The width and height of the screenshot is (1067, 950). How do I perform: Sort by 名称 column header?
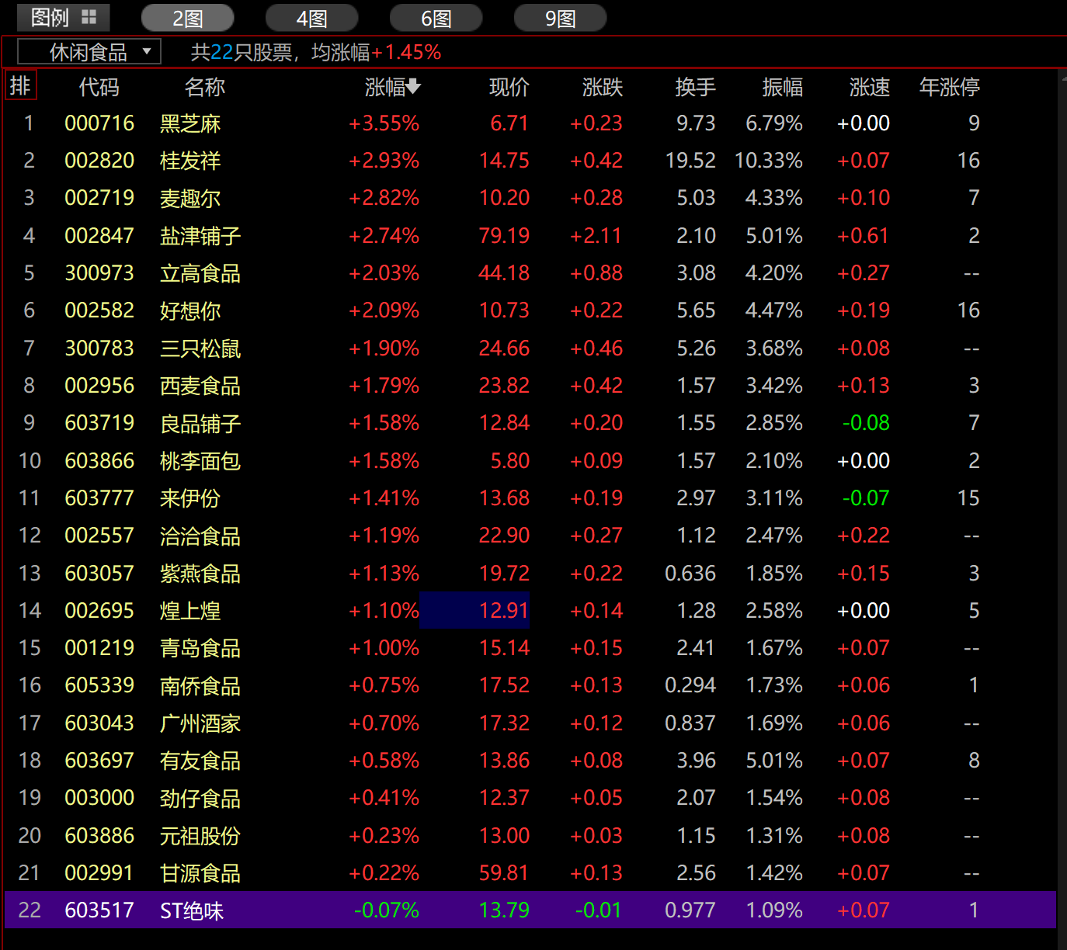point(205,87)
